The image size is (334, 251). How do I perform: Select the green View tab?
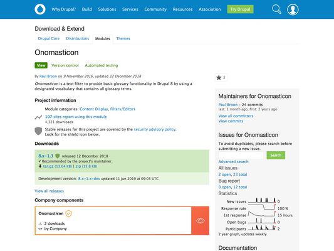point(41,65)
